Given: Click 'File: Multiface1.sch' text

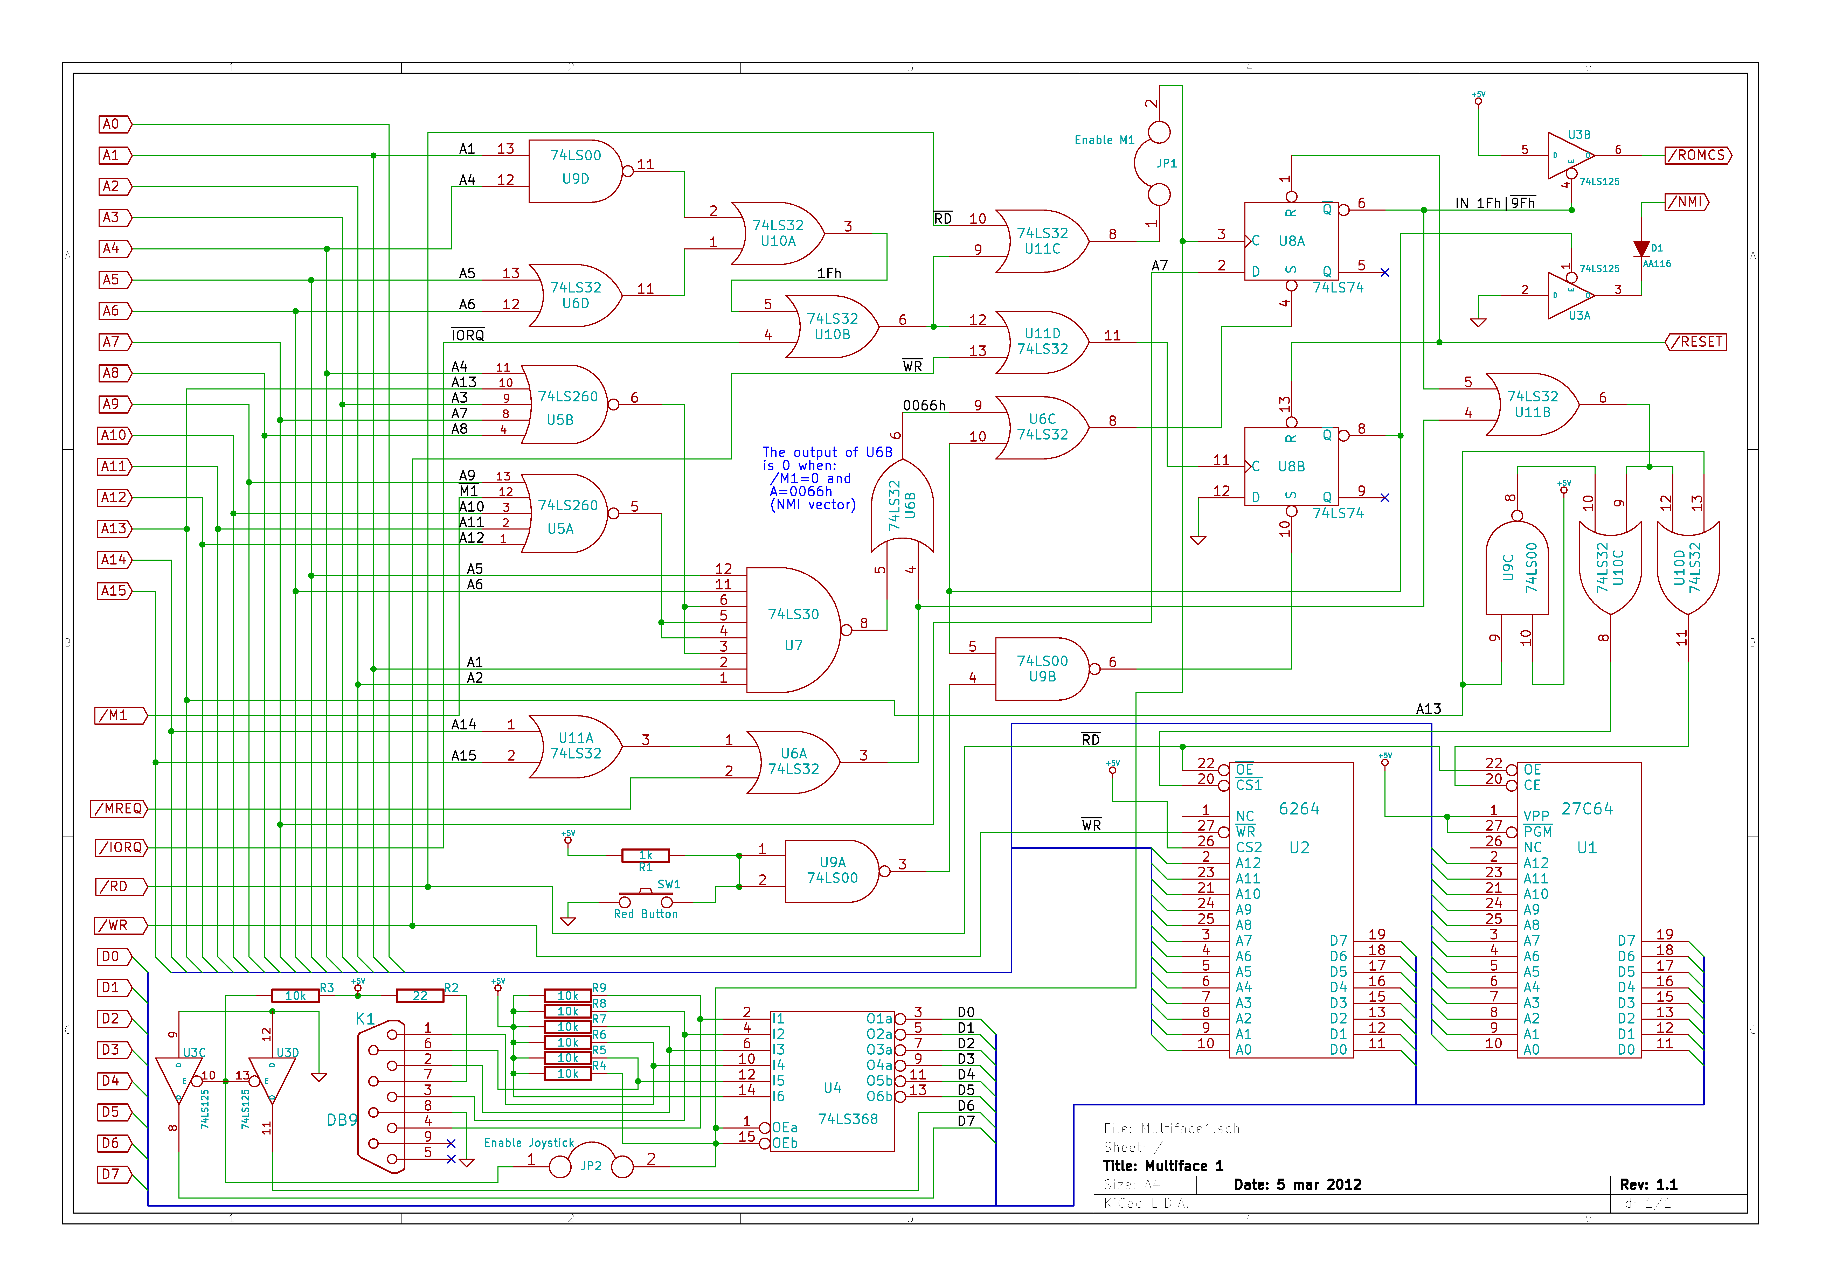Looking at the screenshot, I should click(x=1171, y=1129).
